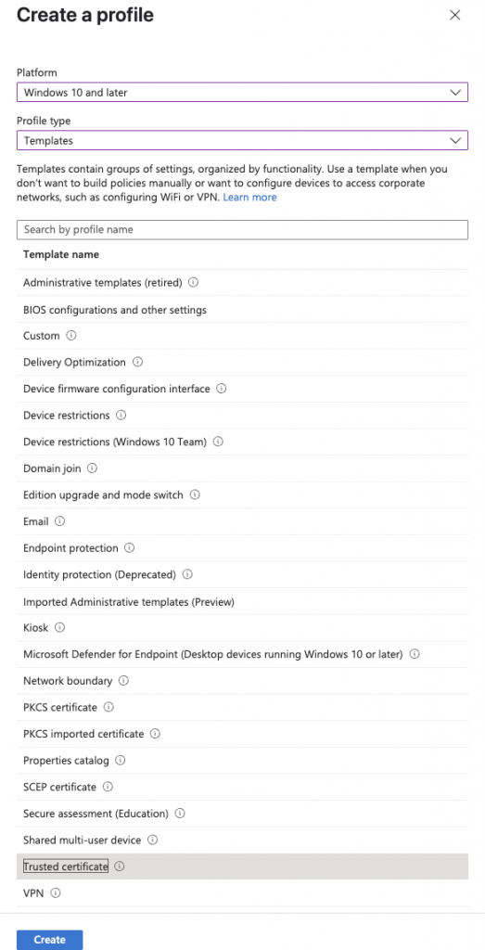Click info icon beside SCEP certificate
Viewport: 485px width, 950px height.
tap(108, 787)
